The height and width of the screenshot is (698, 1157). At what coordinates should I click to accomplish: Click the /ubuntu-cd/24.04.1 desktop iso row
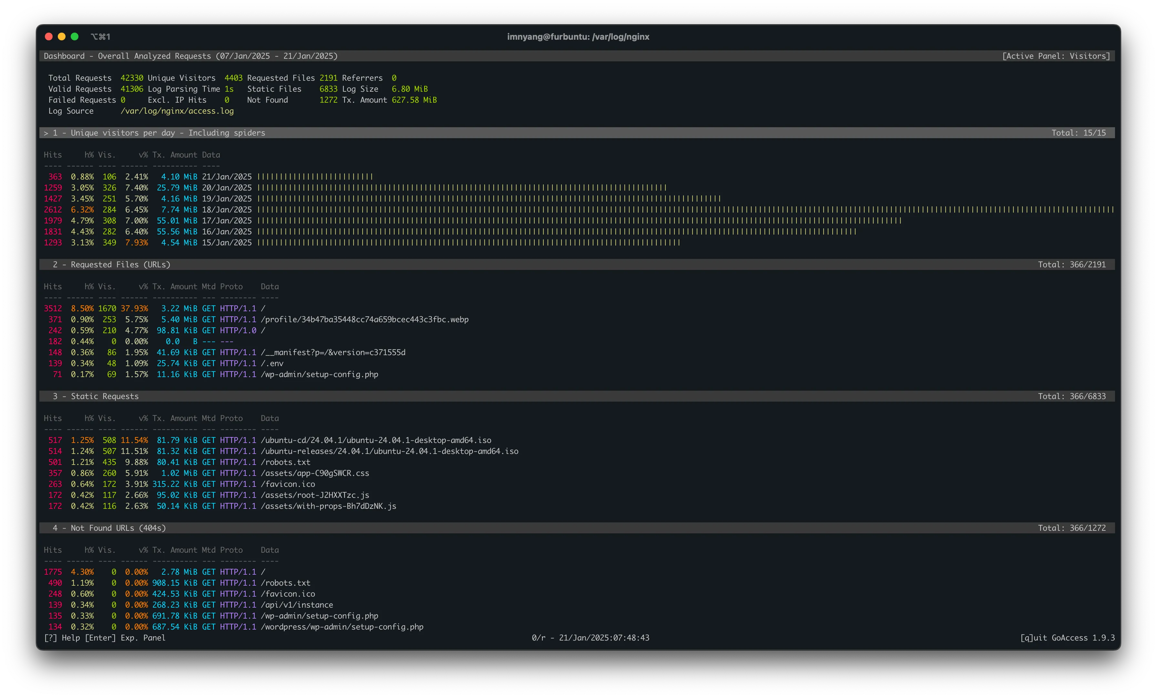tap(376, 440)
